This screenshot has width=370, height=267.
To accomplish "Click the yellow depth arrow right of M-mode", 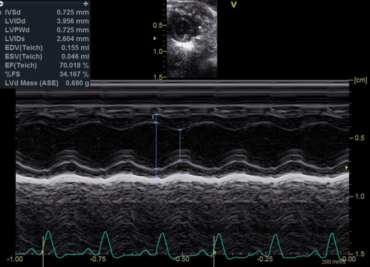I will [x=346, y=167].
